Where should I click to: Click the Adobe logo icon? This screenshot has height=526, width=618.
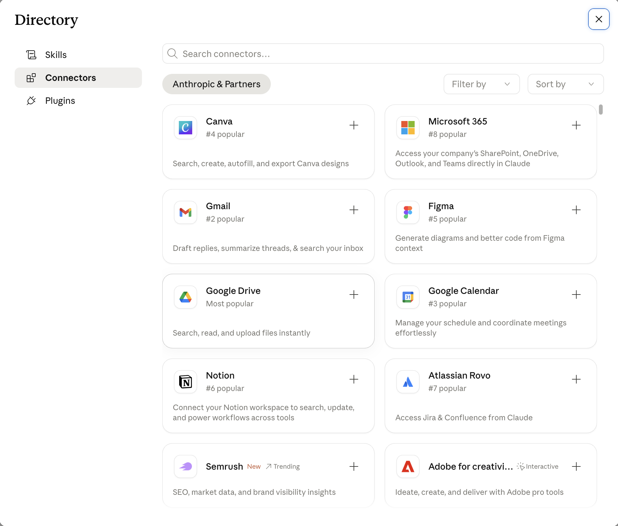tap(408, 466)
